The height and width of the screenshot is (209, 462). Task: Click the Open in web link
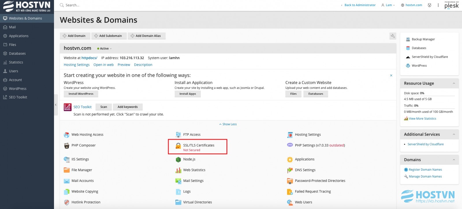tap(103, 65)
